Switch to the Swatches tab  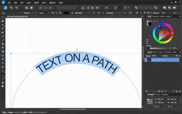[x=156, y=16]
